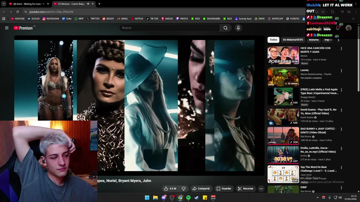Click the magnifying glass search button
This screenshot has height=202, width=360.
226,28
